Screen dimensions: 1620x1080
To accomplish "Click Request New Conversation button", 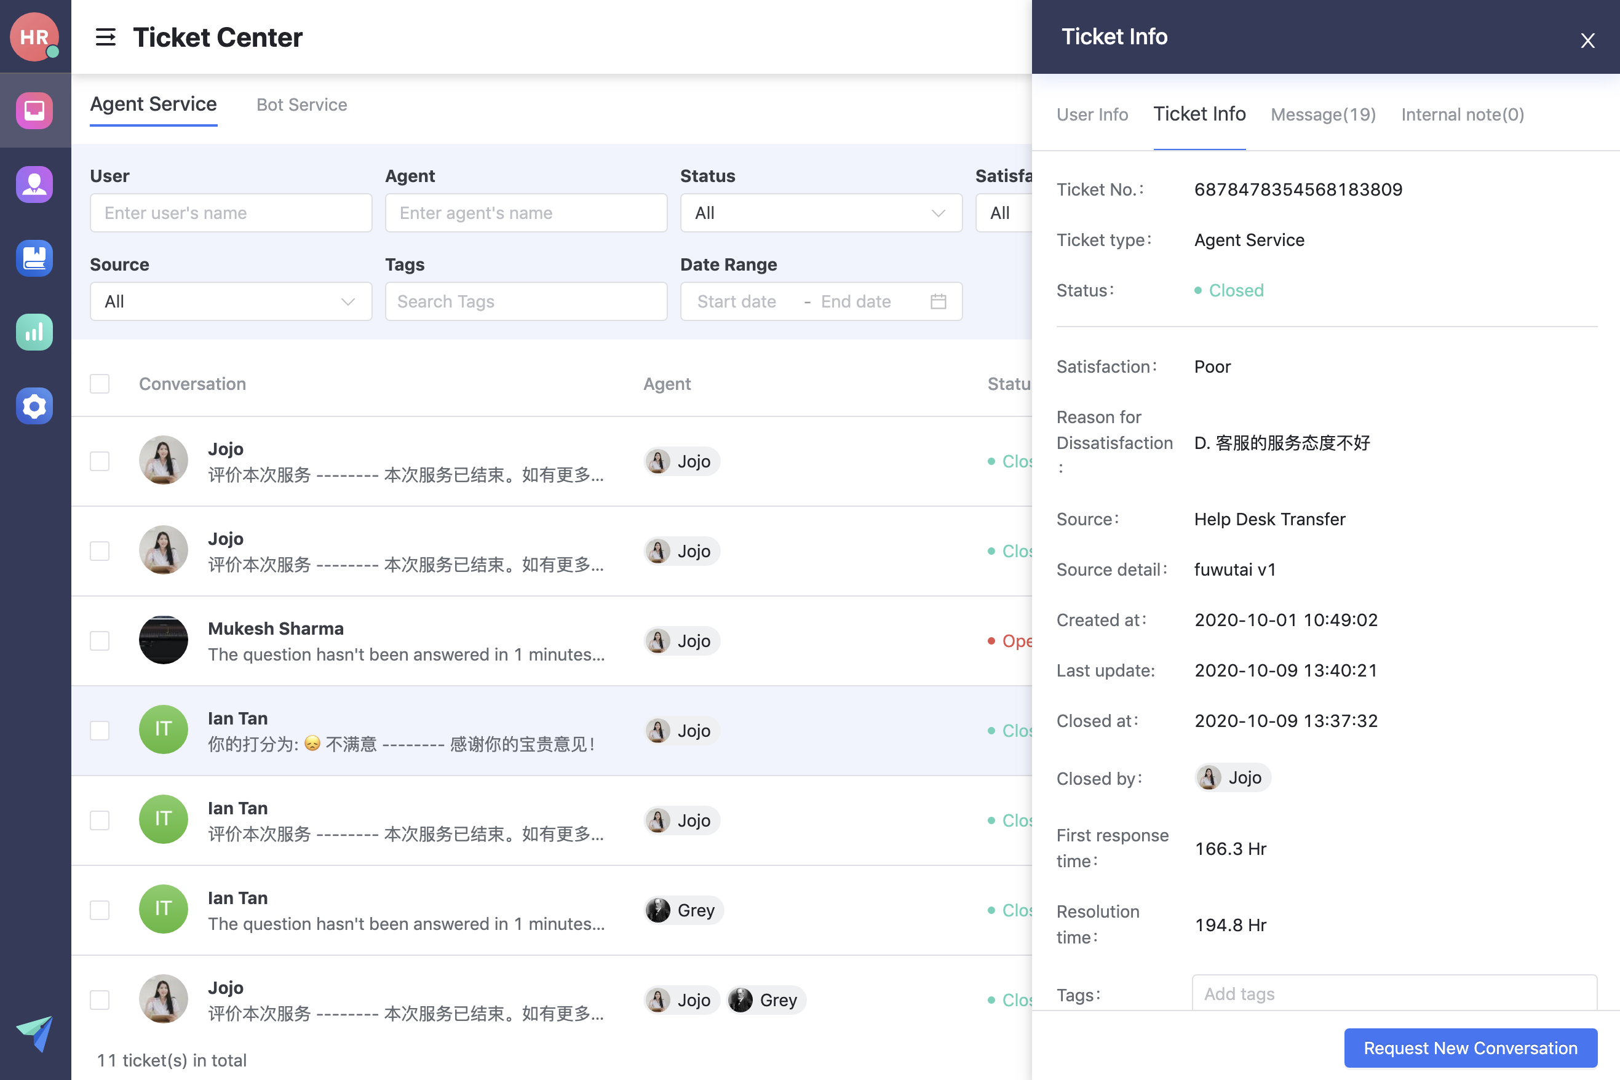I will pyautogui.click(x=1470, y=1047).
